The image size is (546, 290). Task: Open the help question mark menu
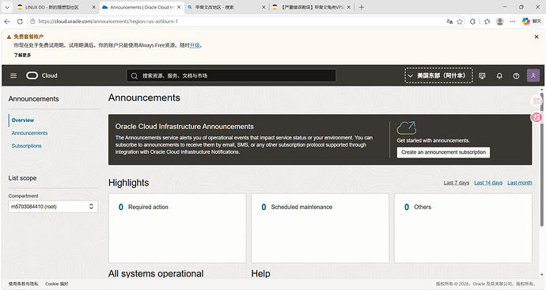point(516,75)
